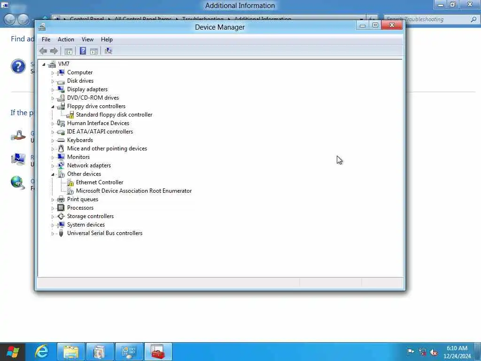Screen dimensions: 481x361
Task: Click the Back arrow in Device Manager toolbar
Action: click(x=43, y=51)
